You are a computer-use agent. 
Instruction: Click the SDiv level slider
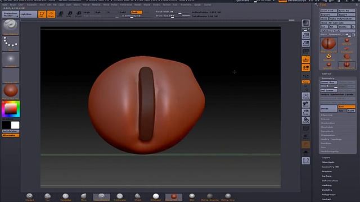[328, 86]
